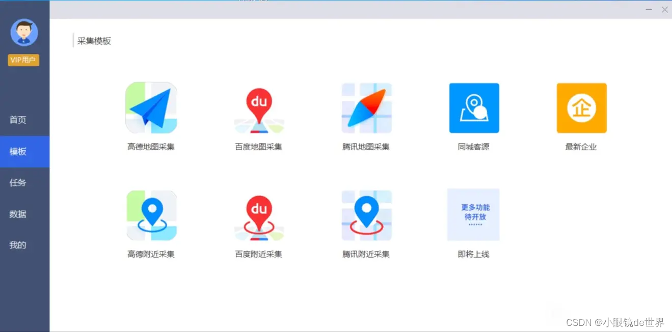
Task: Open the 最新企业 orange icon
Action: click(x=582, y=108)
